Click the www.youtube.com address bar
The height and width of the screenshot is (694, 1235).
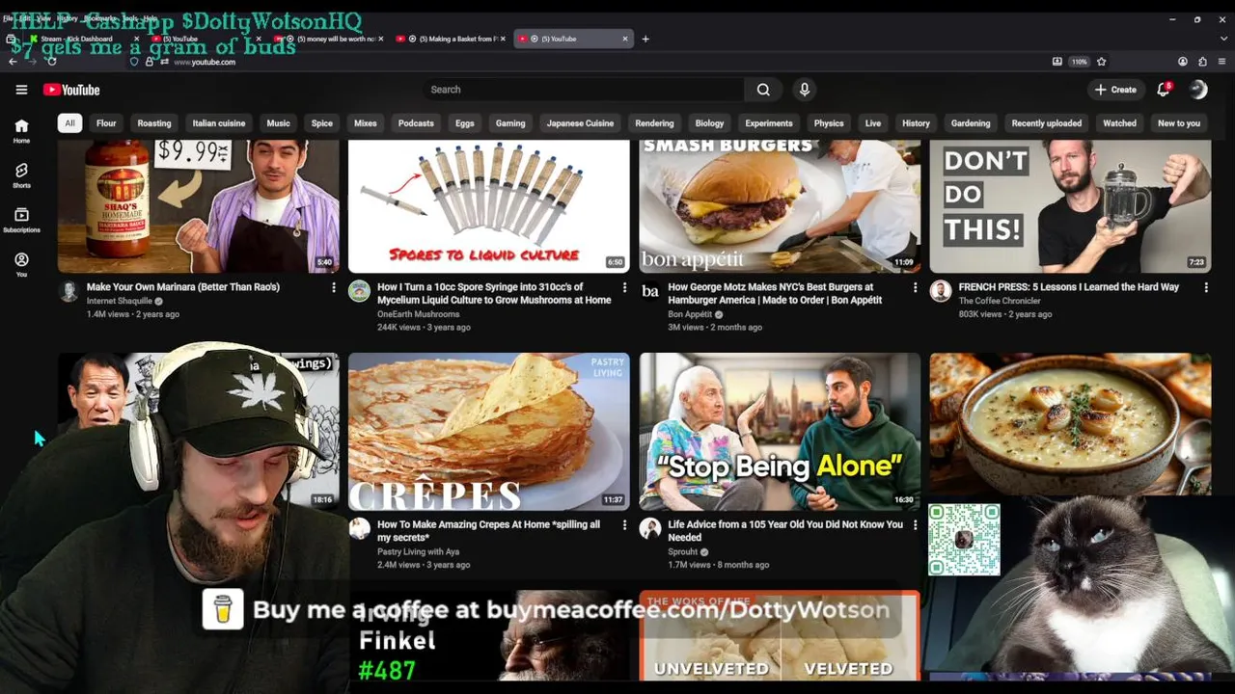[x=205, y=62]
